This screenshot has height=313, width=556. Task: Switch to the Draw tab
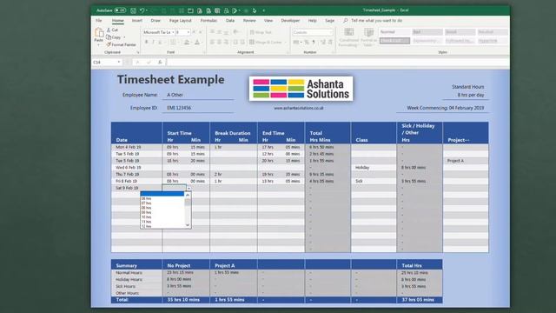[156, 21]
